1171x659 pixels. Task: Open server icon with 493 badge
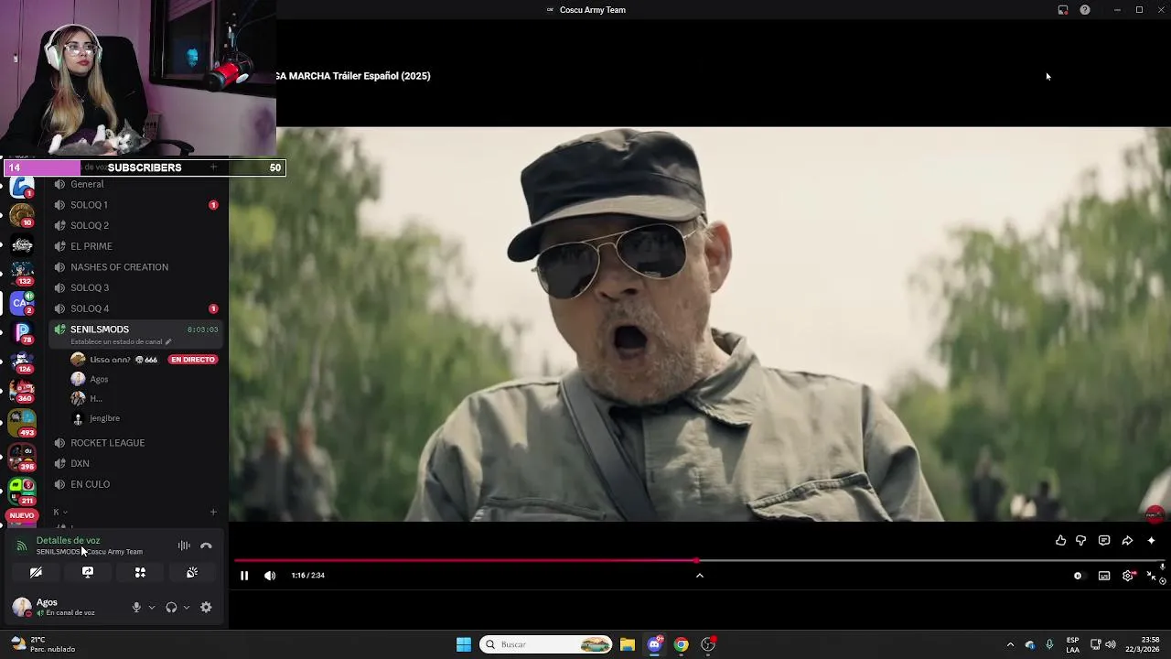(23, 423)
